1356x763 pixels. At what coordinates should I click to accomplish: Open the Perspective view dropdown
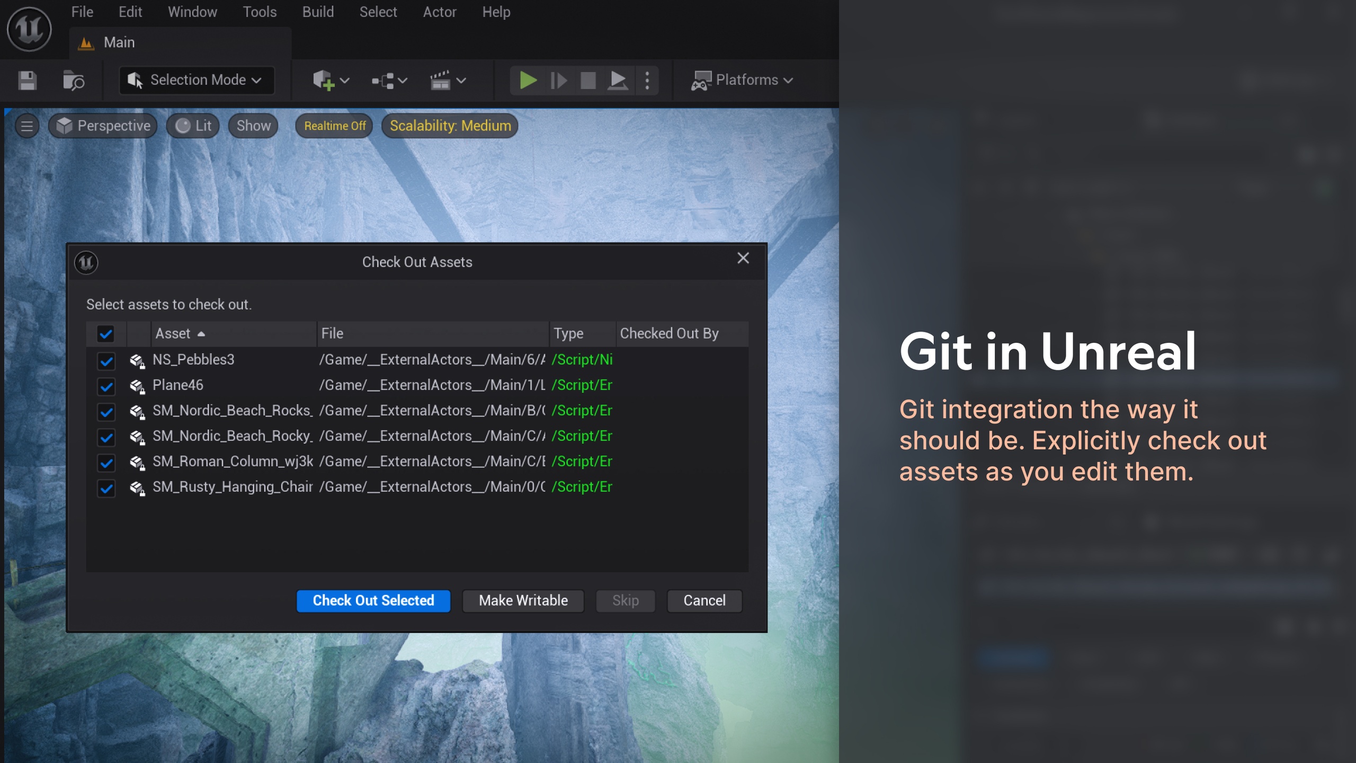click(103, 126)
